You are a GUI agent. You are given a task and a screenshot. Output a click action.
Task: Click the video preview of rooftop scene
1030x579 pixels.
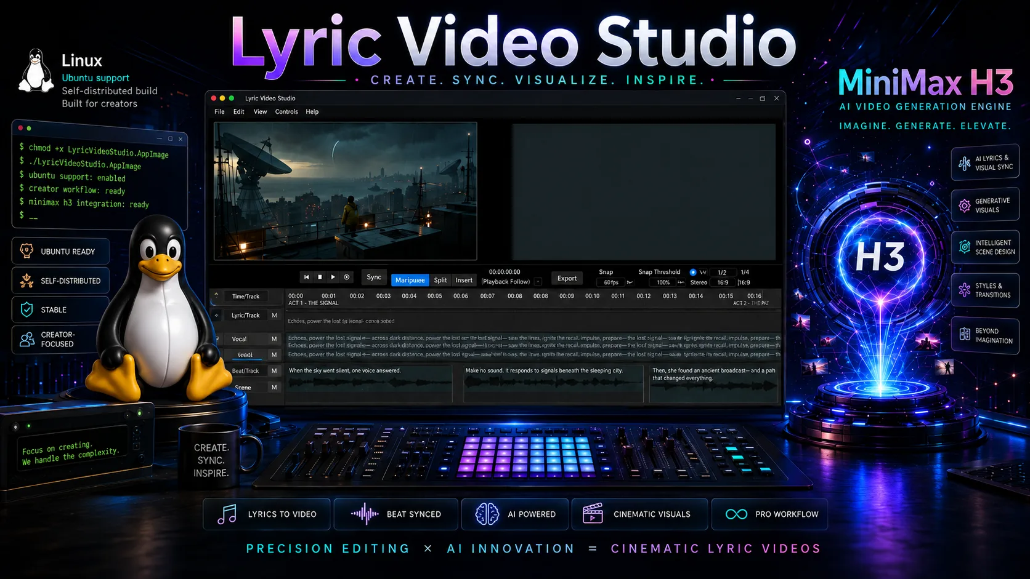[x=346, y=191]
